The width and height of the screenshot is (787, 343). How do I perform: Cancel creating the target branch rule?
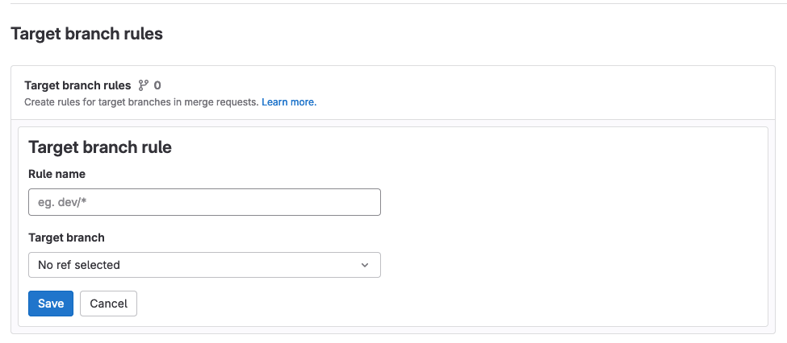click(x=108, y=304)
